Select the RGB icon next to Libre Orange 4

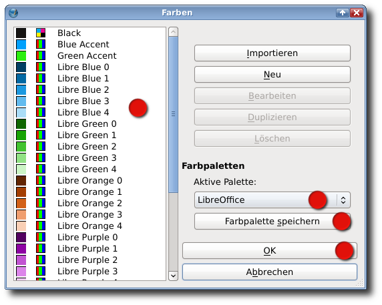point(41,226)
